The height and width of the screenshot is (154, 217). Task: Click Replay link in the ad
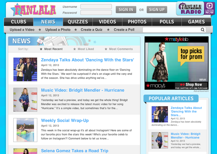click(203, 79)
